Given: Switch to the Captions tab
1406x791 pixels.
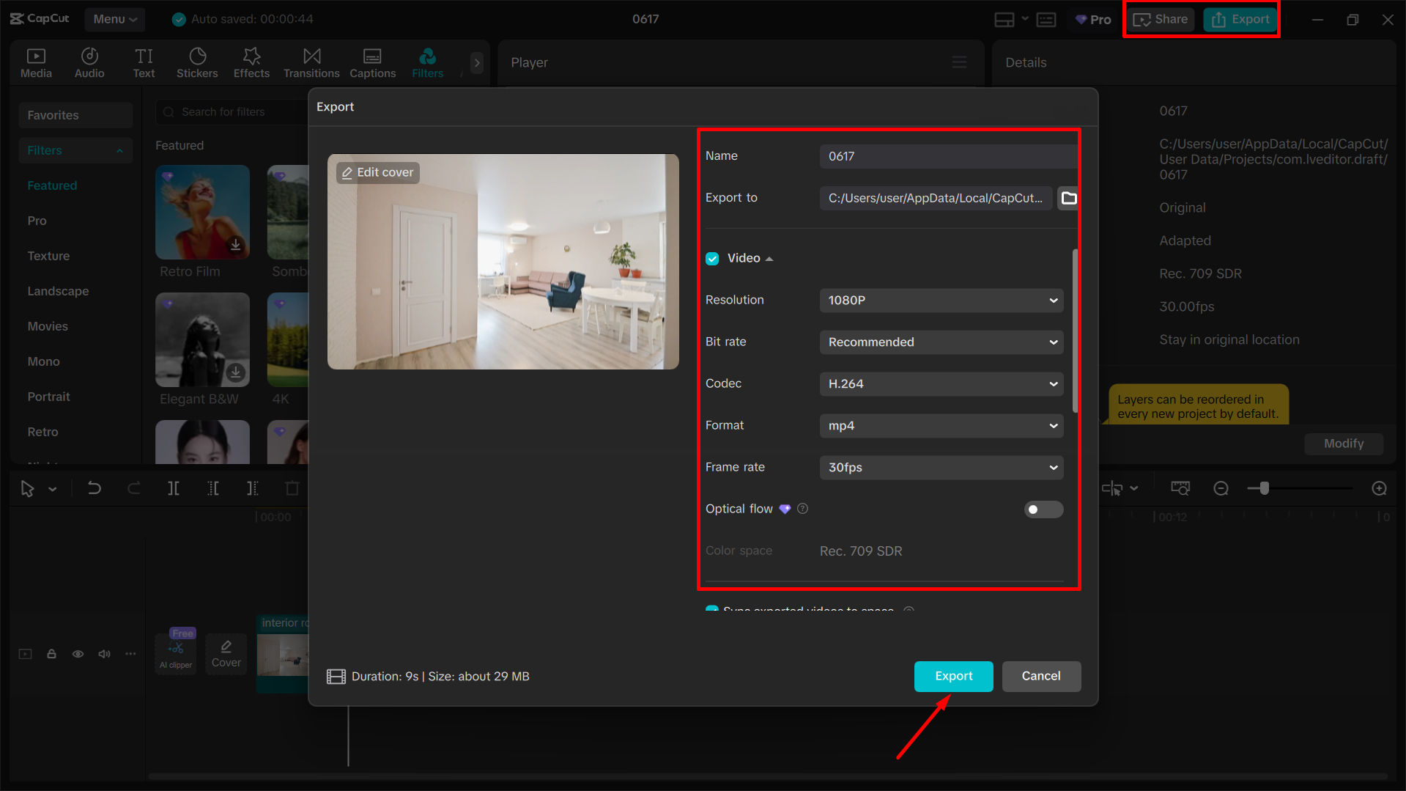Looking at the screenshot, I should pos(372,62).
